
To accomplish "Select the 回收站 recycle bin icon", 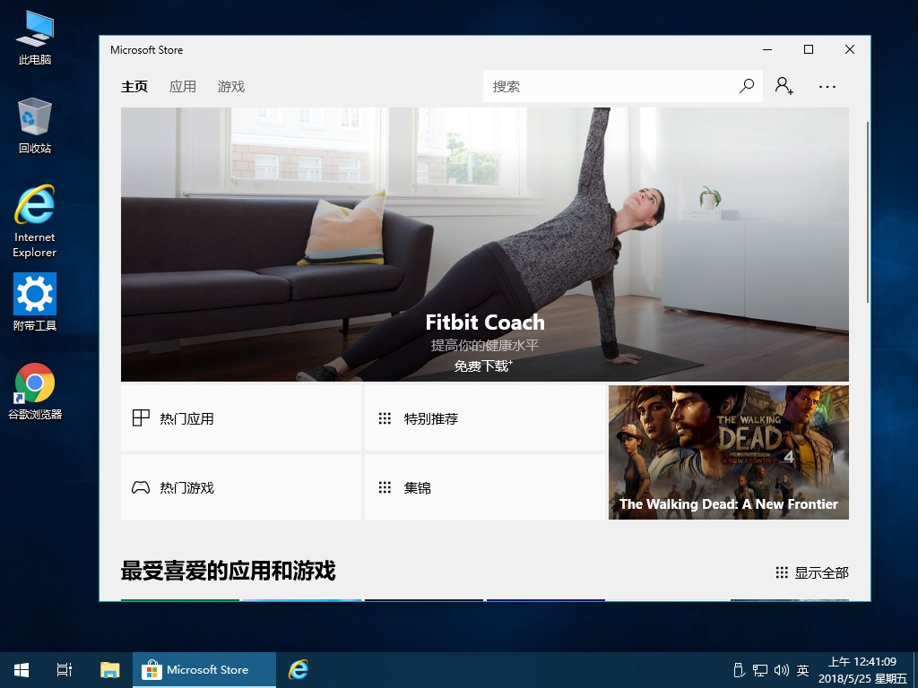I will tap(35, 125).
